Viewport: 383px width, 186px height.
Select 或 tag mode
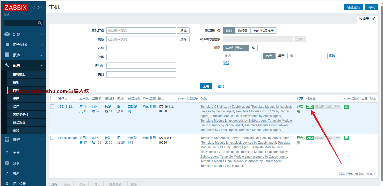(x=253, y=48)
